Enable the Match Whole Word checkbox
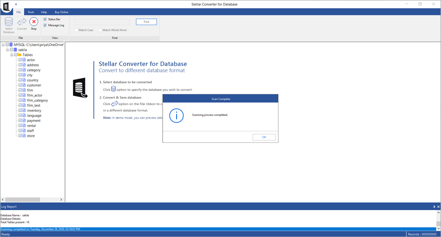 (x=100, y=30)
